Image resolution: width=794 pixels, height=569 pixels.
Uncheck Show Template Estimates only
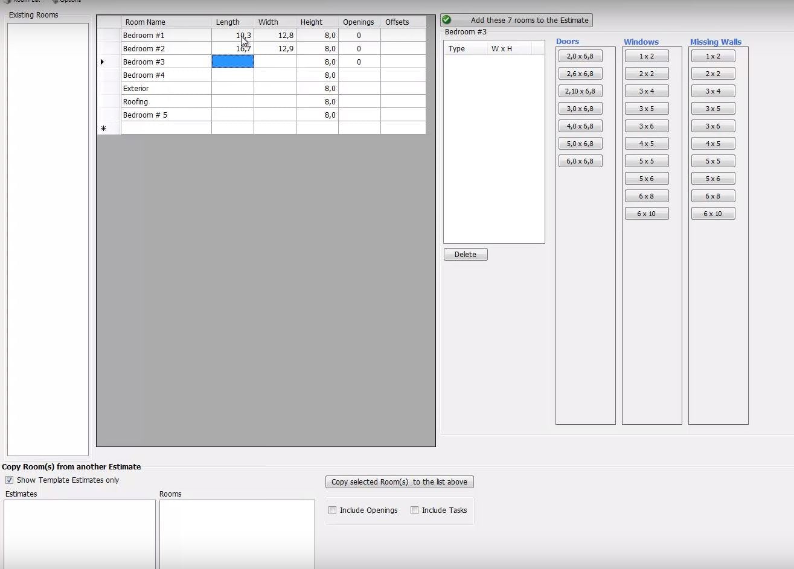pyautogui.click(x=9, y=480)
